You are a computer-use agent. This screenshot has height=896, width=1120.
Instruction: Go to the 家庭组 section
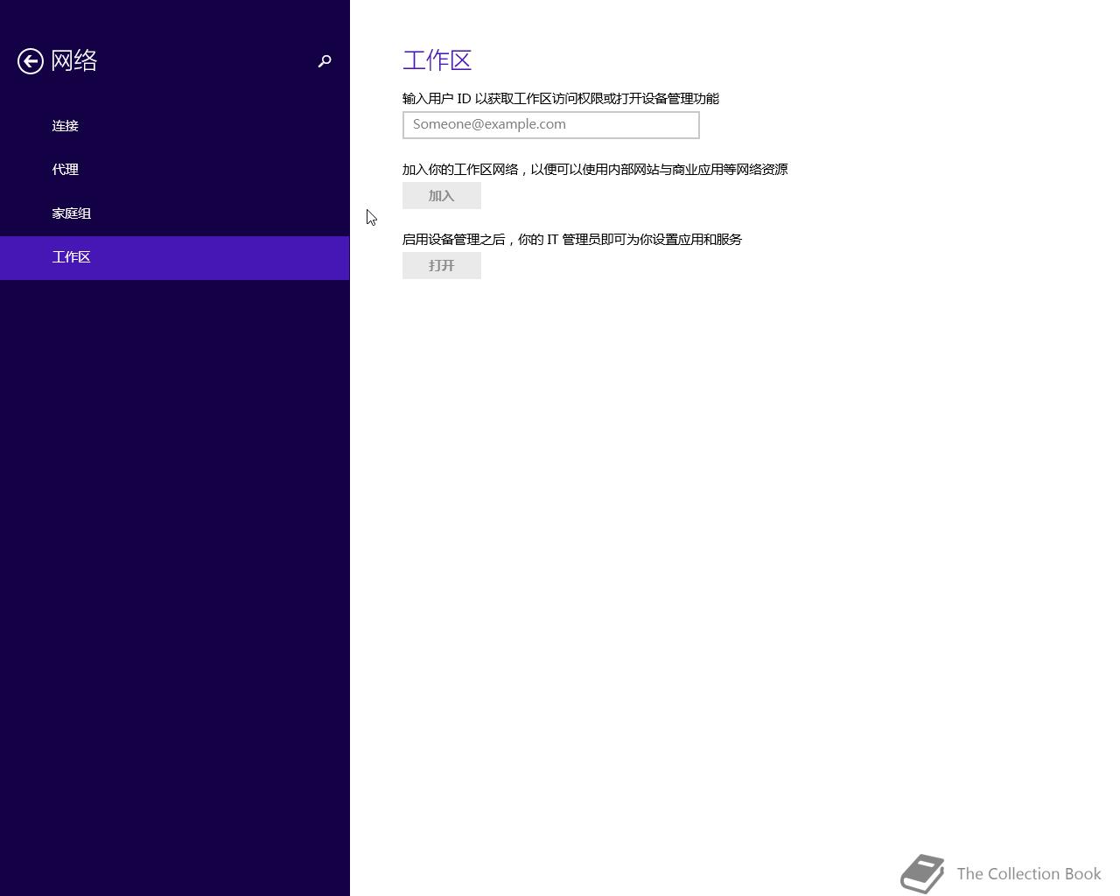pos(175,213)
